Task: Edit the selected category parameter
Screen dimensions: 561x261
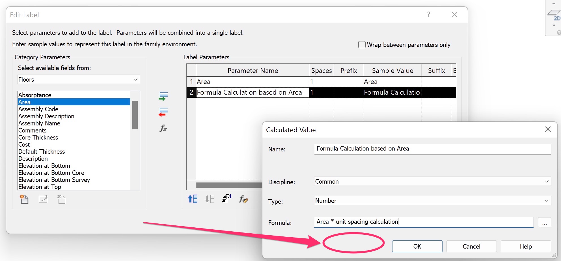Action: click(x=43, y=199)
